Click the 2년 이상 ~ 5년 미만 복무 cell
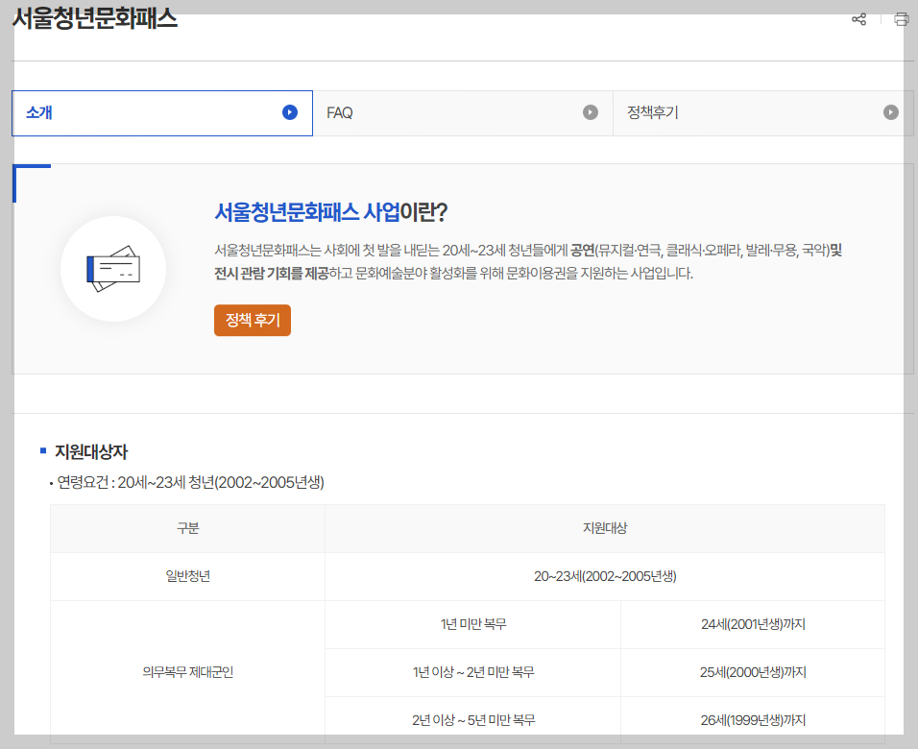Screen dimensions: 918x749 click(x=473, y=720)
